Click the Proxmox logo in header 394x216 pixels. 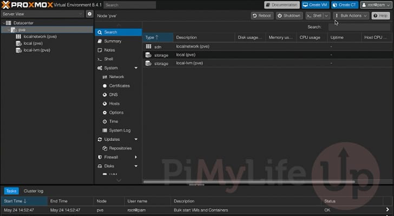coord(27,5)
